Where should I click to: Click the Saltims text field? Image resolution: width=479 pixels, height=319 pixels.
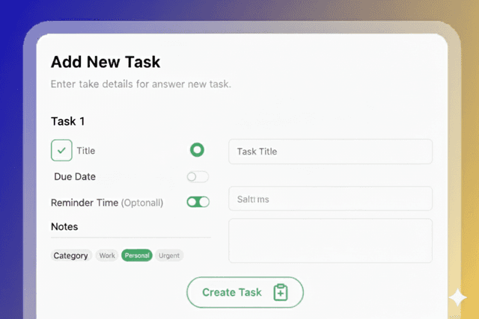coord(330,199)
